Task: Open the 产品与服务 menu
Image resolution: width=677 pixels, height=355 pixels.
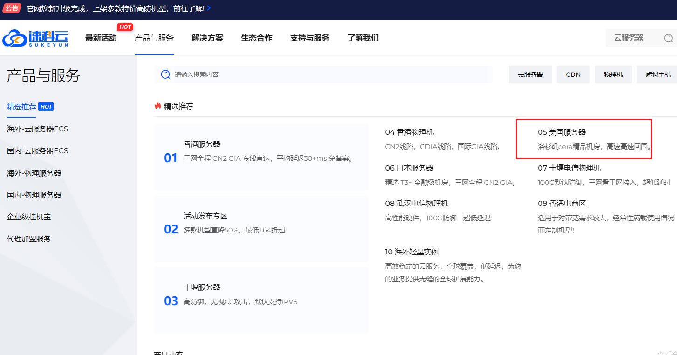Action: pyautogui.click(x=154, y=38)
